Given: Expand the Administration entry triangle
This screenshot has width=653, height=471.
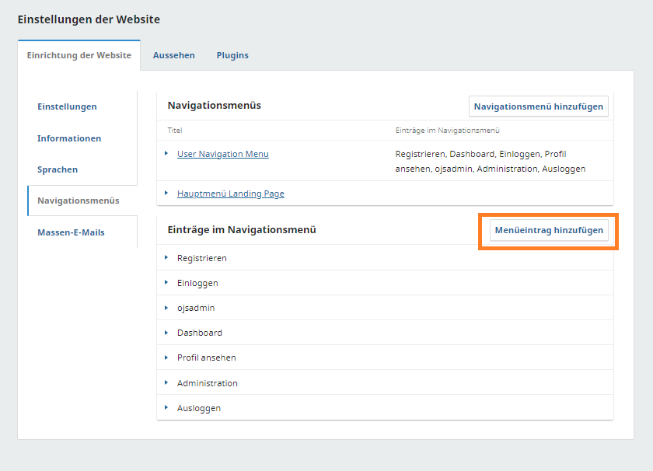Looking at the screenshot, I should pos(166,383).
